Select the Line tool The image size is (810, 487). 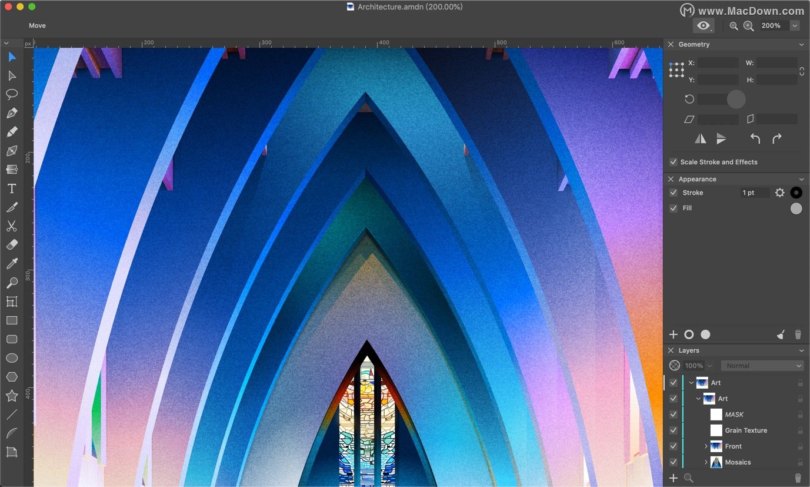(12, 415)
